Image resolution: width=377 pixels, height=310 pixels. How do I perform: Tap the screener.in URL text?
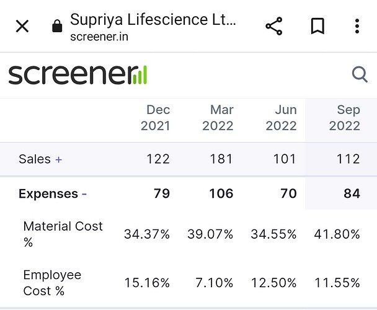click(99, 37)
